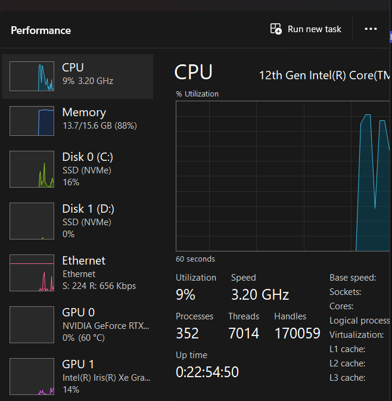Click the 12th Gen Intel Core processor name
This screenshot has width=392, height=401.
click(x=324, y=76)
